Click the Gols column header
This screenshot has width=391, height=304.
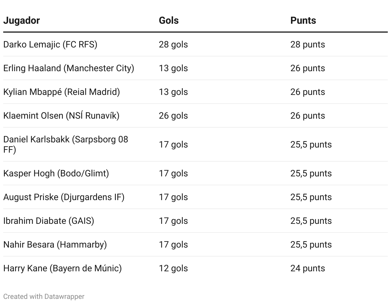click(169, 21)
